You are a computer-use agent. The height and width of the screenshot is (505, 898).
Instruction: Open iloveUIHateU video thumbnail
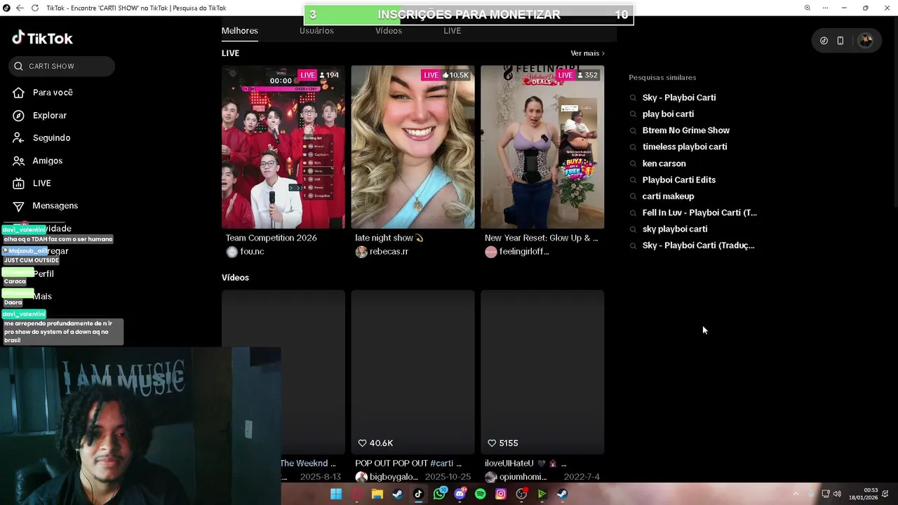(x=542, y=372)
